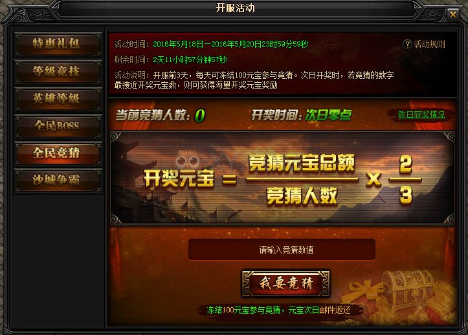468x335 pixels.
Task: Switch to the 等级竞技 tab
Action: [58, 71]
